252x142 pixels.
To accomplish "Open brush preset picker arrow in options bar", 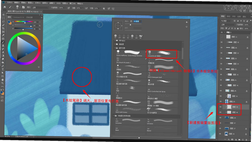I will (x=20, y=7).
